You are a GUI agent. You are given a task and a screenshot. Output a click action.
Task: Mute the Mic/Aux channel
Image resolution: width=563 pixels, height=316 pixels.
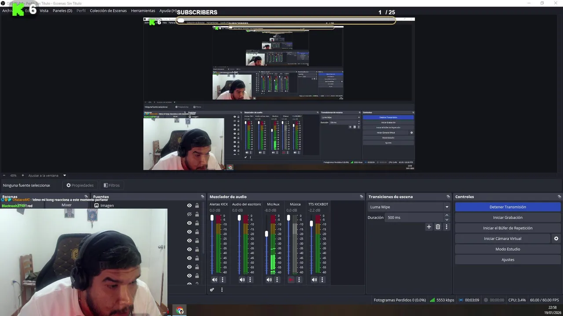click(269, 280)
